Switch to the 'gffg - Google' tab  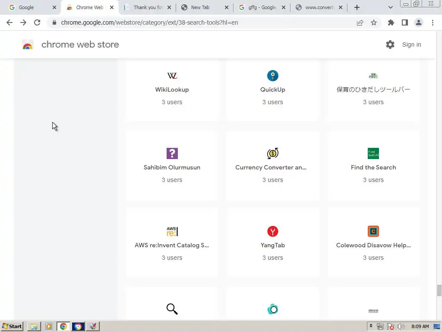(x=262, y=7)
